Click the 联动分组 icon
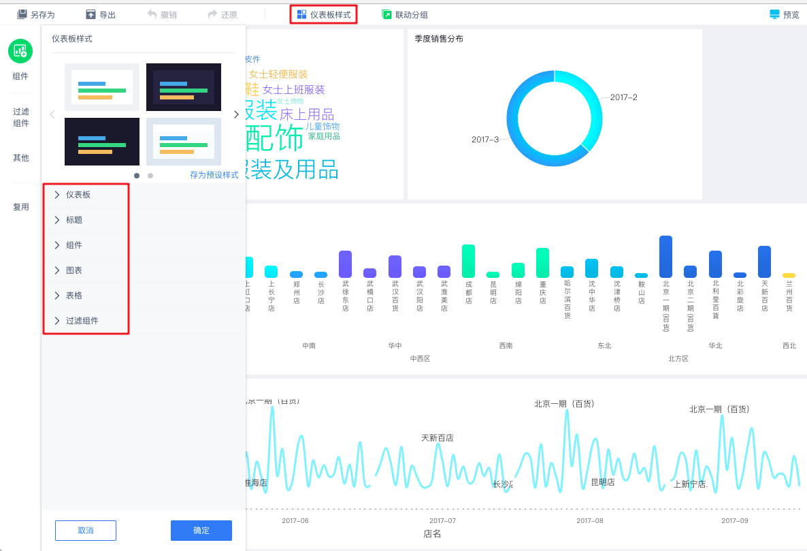Screen dimensions: 807x551 tap(386, 14)
